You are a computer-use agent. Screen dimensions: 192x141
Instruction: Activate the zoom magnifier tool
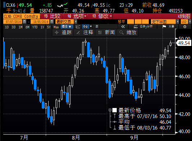pyautogui.click(x=121, y=33)
